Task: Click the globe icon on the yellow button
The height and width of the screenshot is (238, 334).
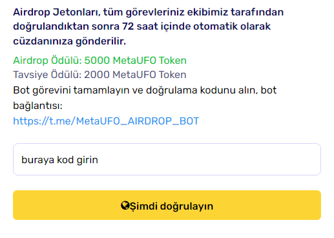Action: [125, 206]
